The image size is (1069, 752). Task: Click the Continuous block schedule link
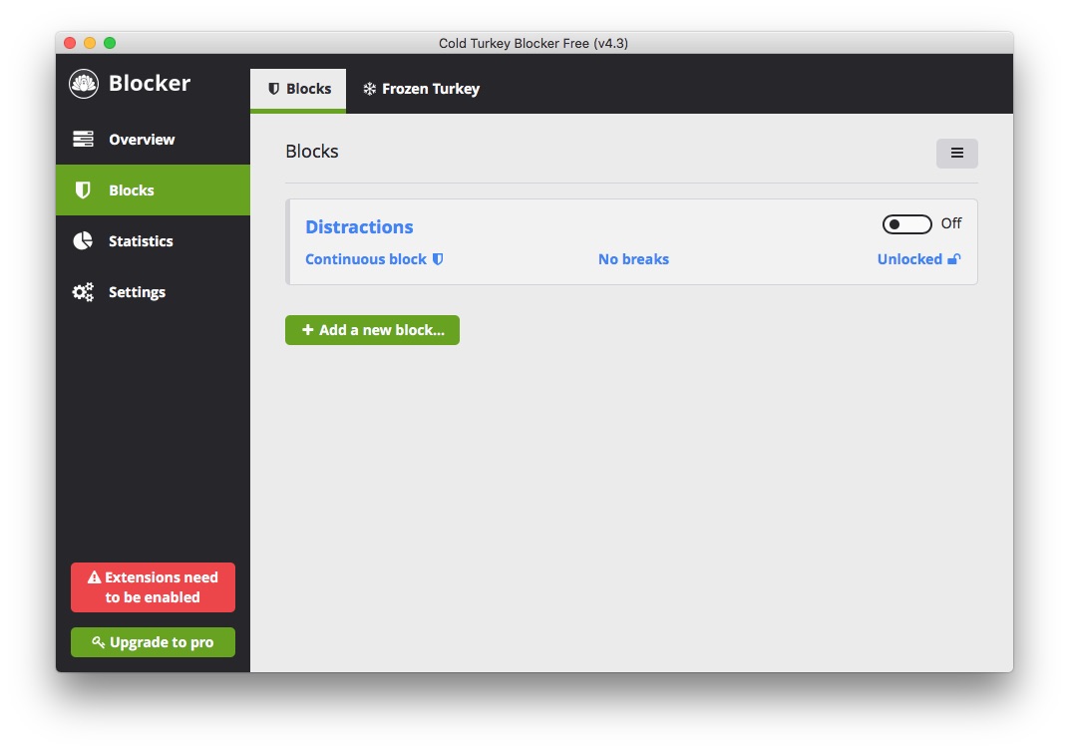coord(374,259)
